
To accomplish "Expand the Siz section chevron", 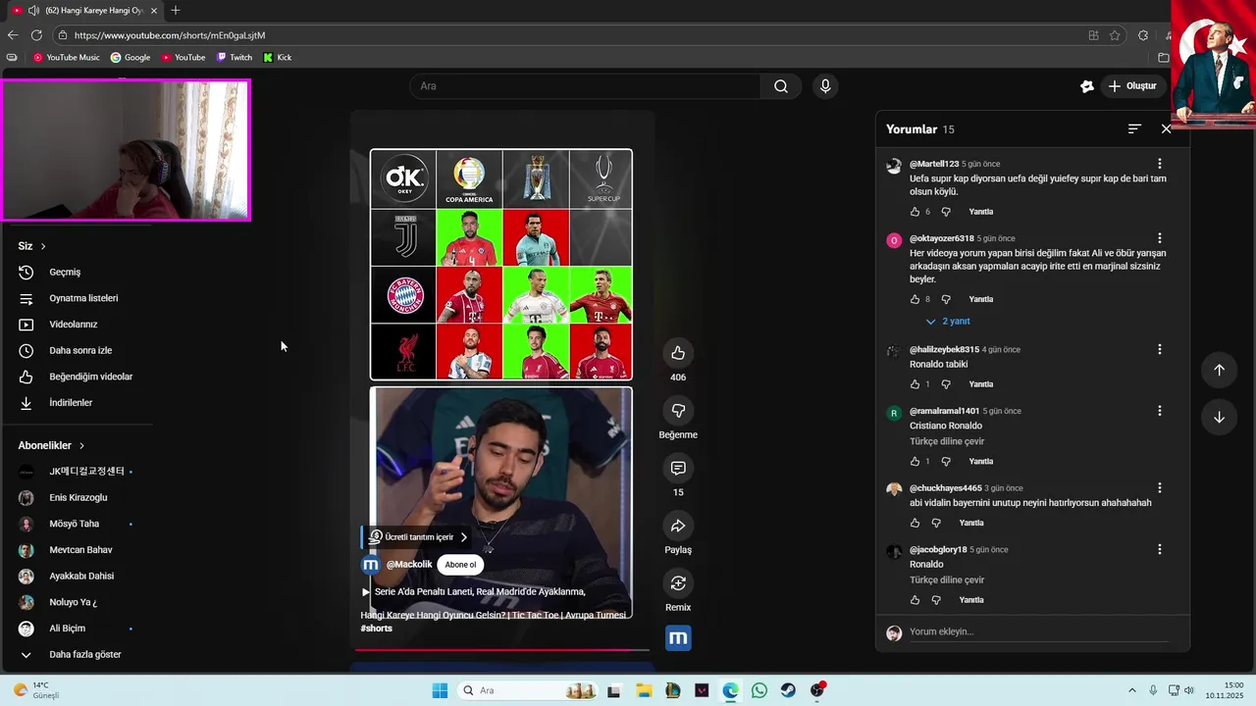I will [43, 246].
